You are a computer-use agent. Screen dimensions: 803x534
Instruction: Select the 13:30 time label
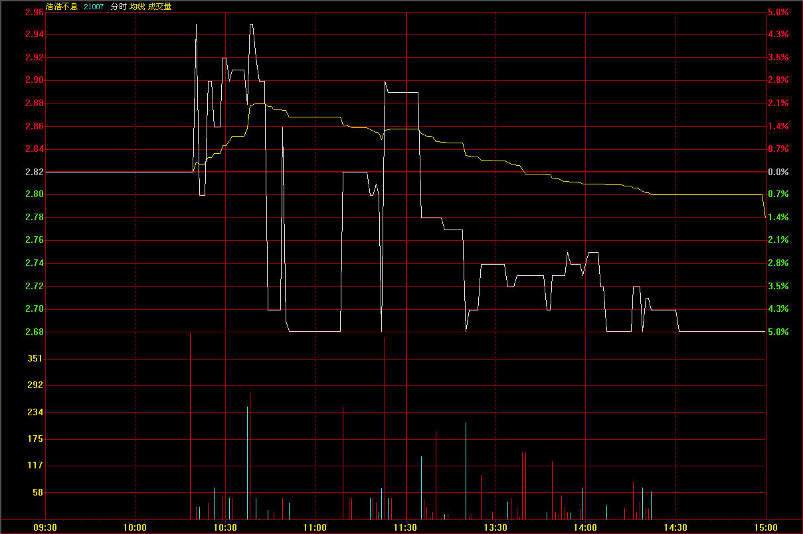pos(496,528)
